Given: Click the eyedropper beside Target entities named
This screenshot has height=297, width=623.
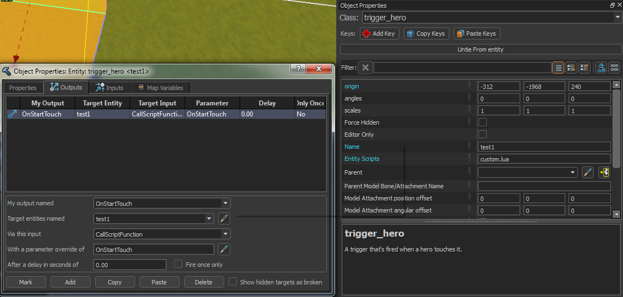Looking at the screenshot, I should click(x=224, y=218).
